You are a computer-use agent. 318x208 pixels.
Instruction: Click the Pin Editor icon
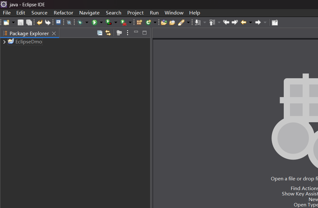click(x=275, y=22)
